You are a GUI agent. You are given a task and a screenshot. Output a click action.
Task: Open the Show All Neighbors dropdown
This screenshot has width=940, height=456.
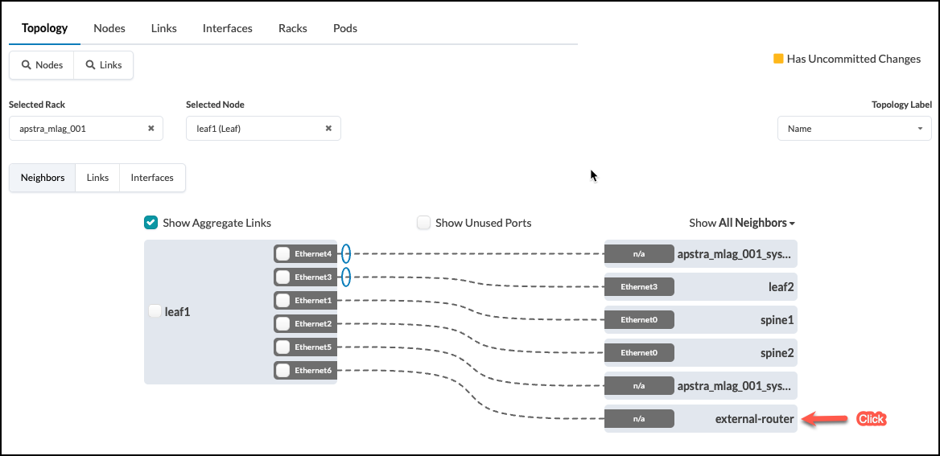pos(742,223)
